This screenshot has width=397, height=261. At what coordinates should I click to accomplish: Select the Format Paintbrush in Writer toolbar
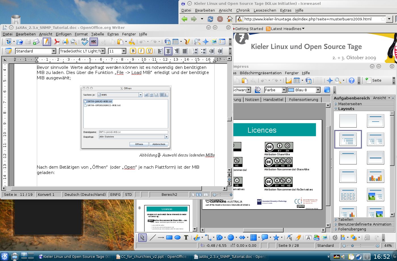click(x=132, y=42)
